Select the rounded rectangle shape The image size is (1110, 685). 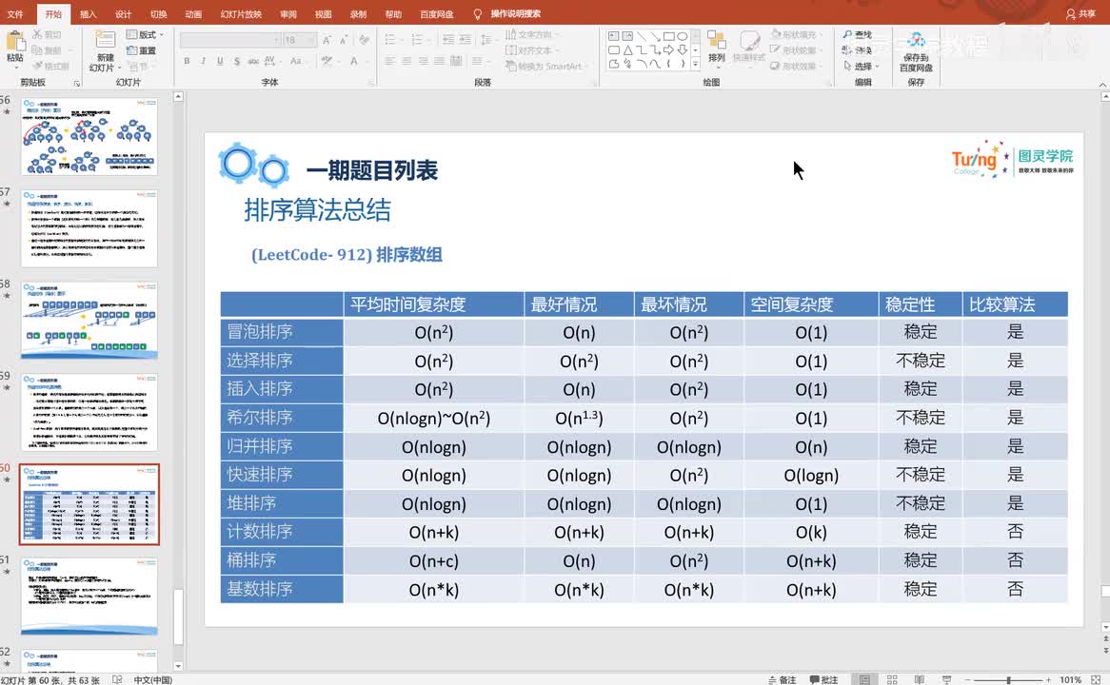pyautogui.click(x=614, y=50)
